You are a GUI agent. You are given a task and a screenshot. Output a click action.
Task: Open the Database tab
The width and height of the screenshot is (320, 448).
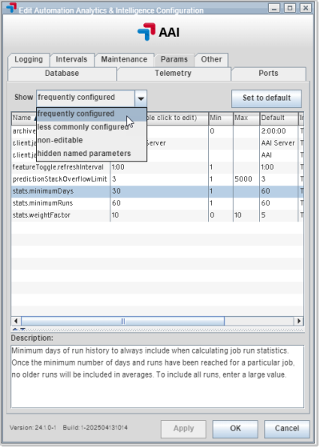[x=62, y=74]
